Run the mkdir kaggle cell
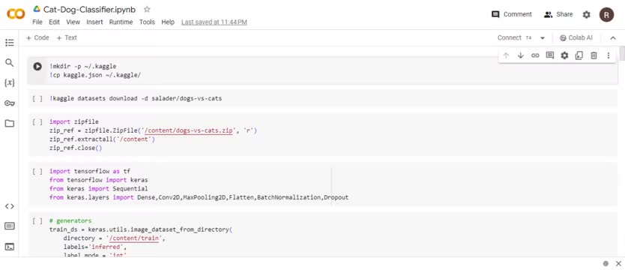Image resolution: width=625 pixels, height=270 pixels. click(x=37, y=67)
